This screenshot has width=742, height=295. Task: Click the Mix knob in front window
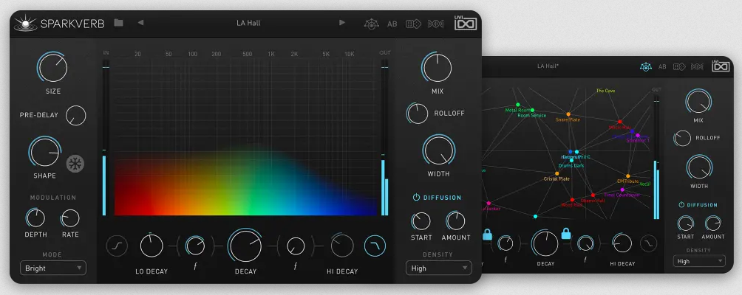coord(438,68)
